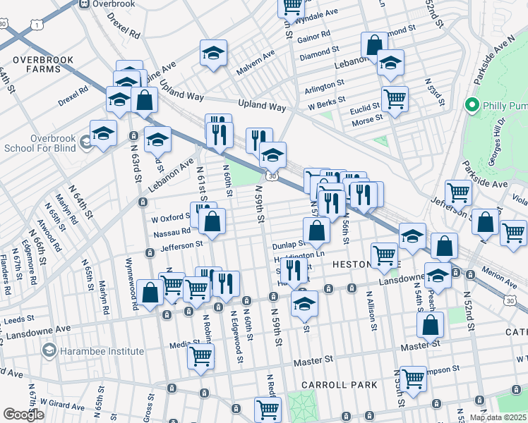528x423 pixels.
Task: Click the transit stop icon on Jefferson St
Action: click(x=150, y=253)
